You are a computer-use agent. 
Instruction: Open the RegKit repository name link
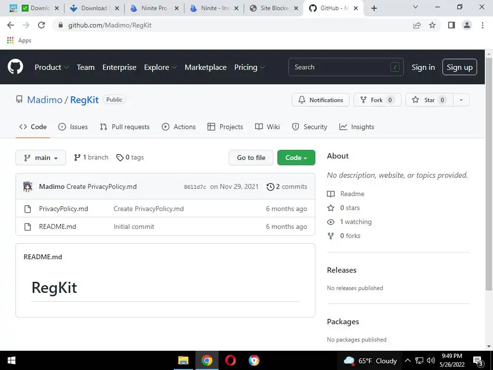pos(84,100)
